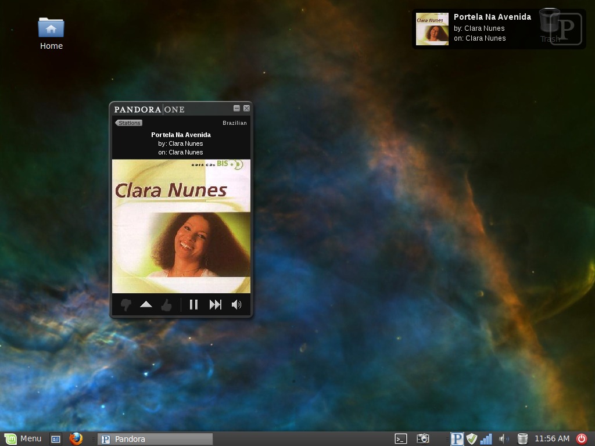Select the Pandora taskbar window button
The width and height of the screenshot is (595, 446).
(155, 439)
